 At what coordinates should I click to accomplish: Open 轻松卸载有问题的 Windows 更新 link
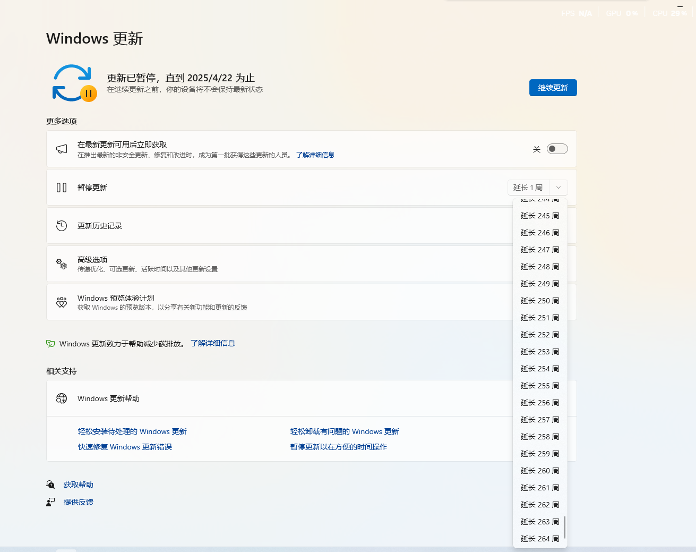(345, 431)
